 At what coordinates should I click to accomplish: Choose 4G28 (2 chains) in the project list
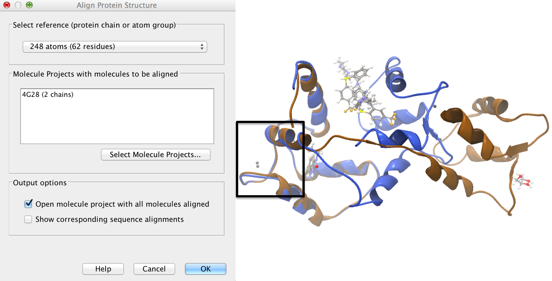click(47, 94)
